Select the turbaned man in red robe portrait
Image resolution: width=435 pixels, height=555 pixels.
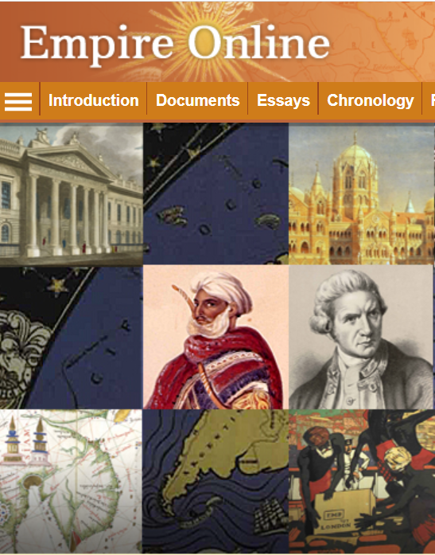(x=216, y=338)
